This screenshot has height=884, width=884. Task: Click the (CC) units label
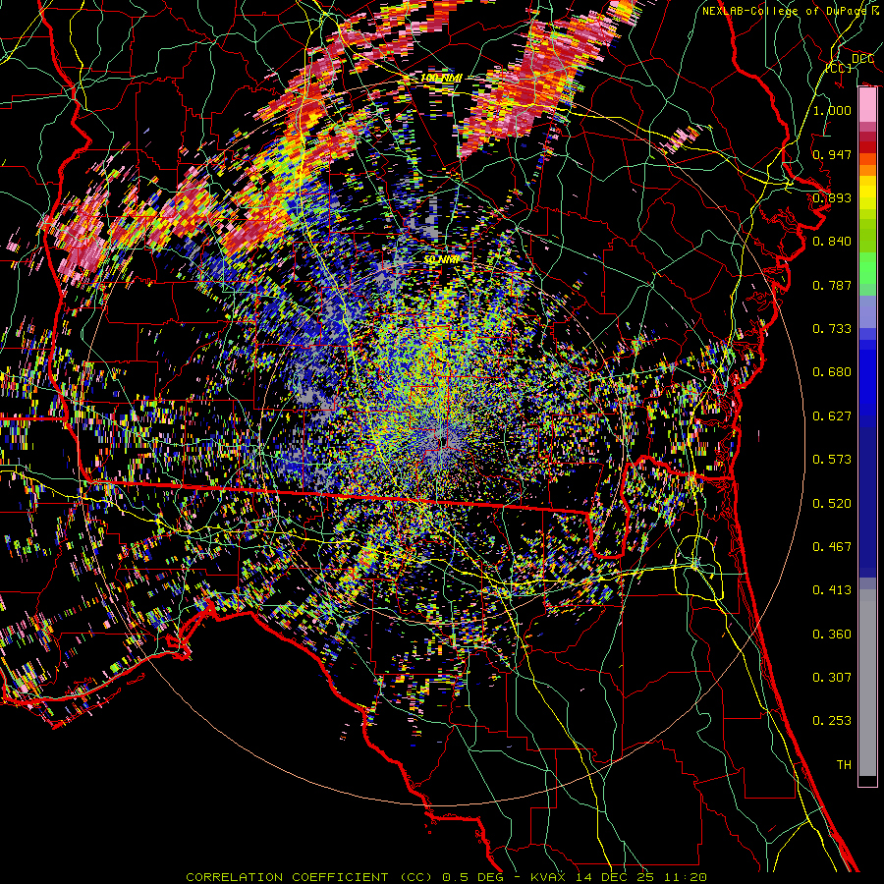click(839, 68)
